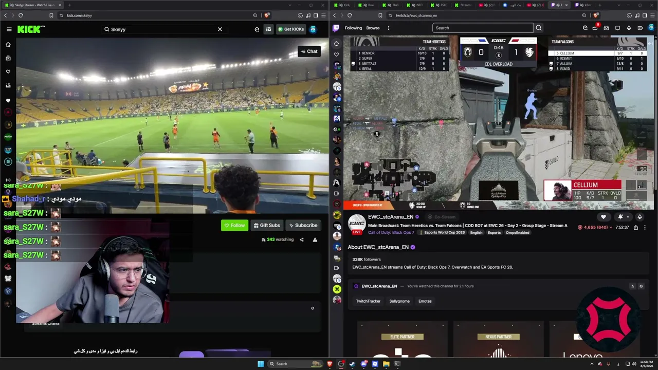Open the Twitch home logo
The height and width of the screenshot is (370, 658).
tap(336, 28)
